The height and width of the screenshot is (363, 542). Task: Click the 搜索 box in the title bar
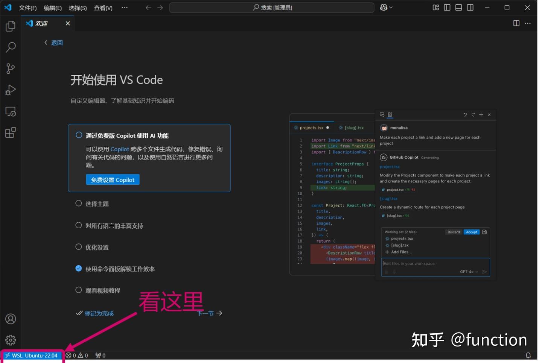(273, 7)
